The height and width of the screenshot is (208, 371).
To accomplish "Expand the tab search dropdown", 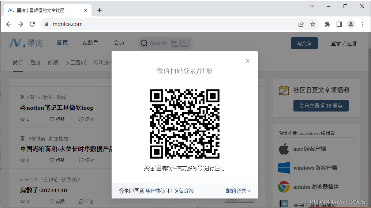I will (x=312, y=6).
